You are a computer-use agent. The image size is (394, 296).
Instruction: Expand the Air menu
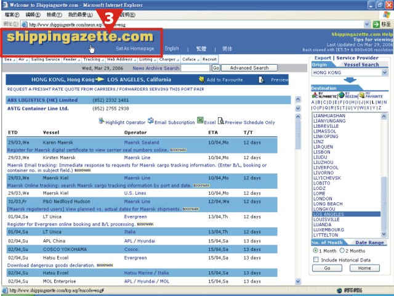(23, 59)
